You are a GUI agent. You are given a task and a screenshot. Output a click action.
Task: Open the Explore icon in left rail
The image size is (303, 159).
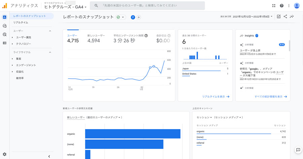click(4, 26)
